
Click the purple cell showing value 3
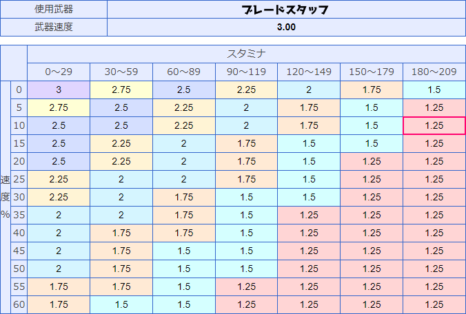(59, 90)
